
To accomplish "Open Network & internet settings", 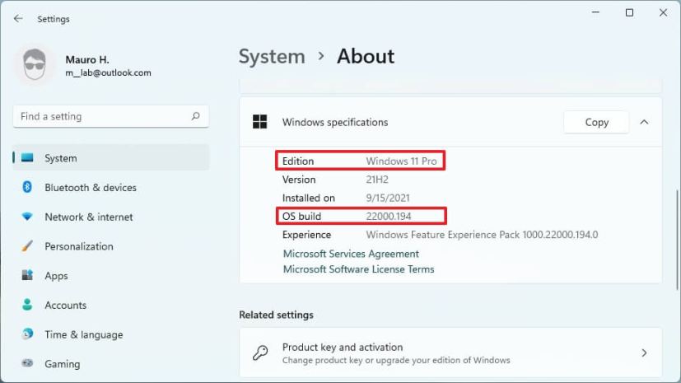I will [110, 217].
